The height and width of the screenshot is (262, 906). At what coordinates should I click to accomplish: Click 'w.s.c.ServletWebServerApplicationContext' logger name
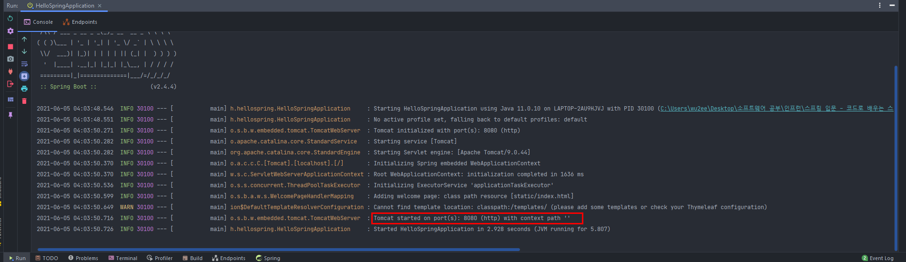[297, 174]
